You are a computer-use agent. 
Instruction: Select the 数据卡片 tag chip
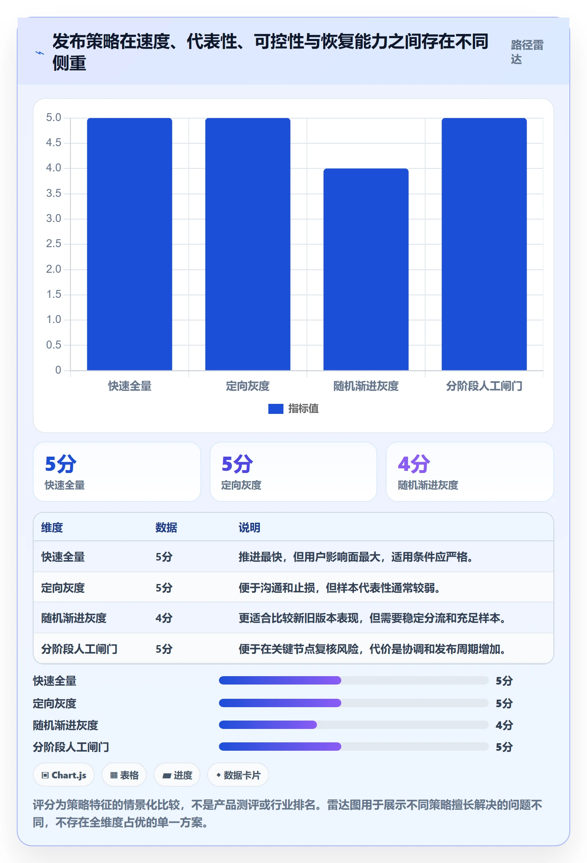point(238,775)
